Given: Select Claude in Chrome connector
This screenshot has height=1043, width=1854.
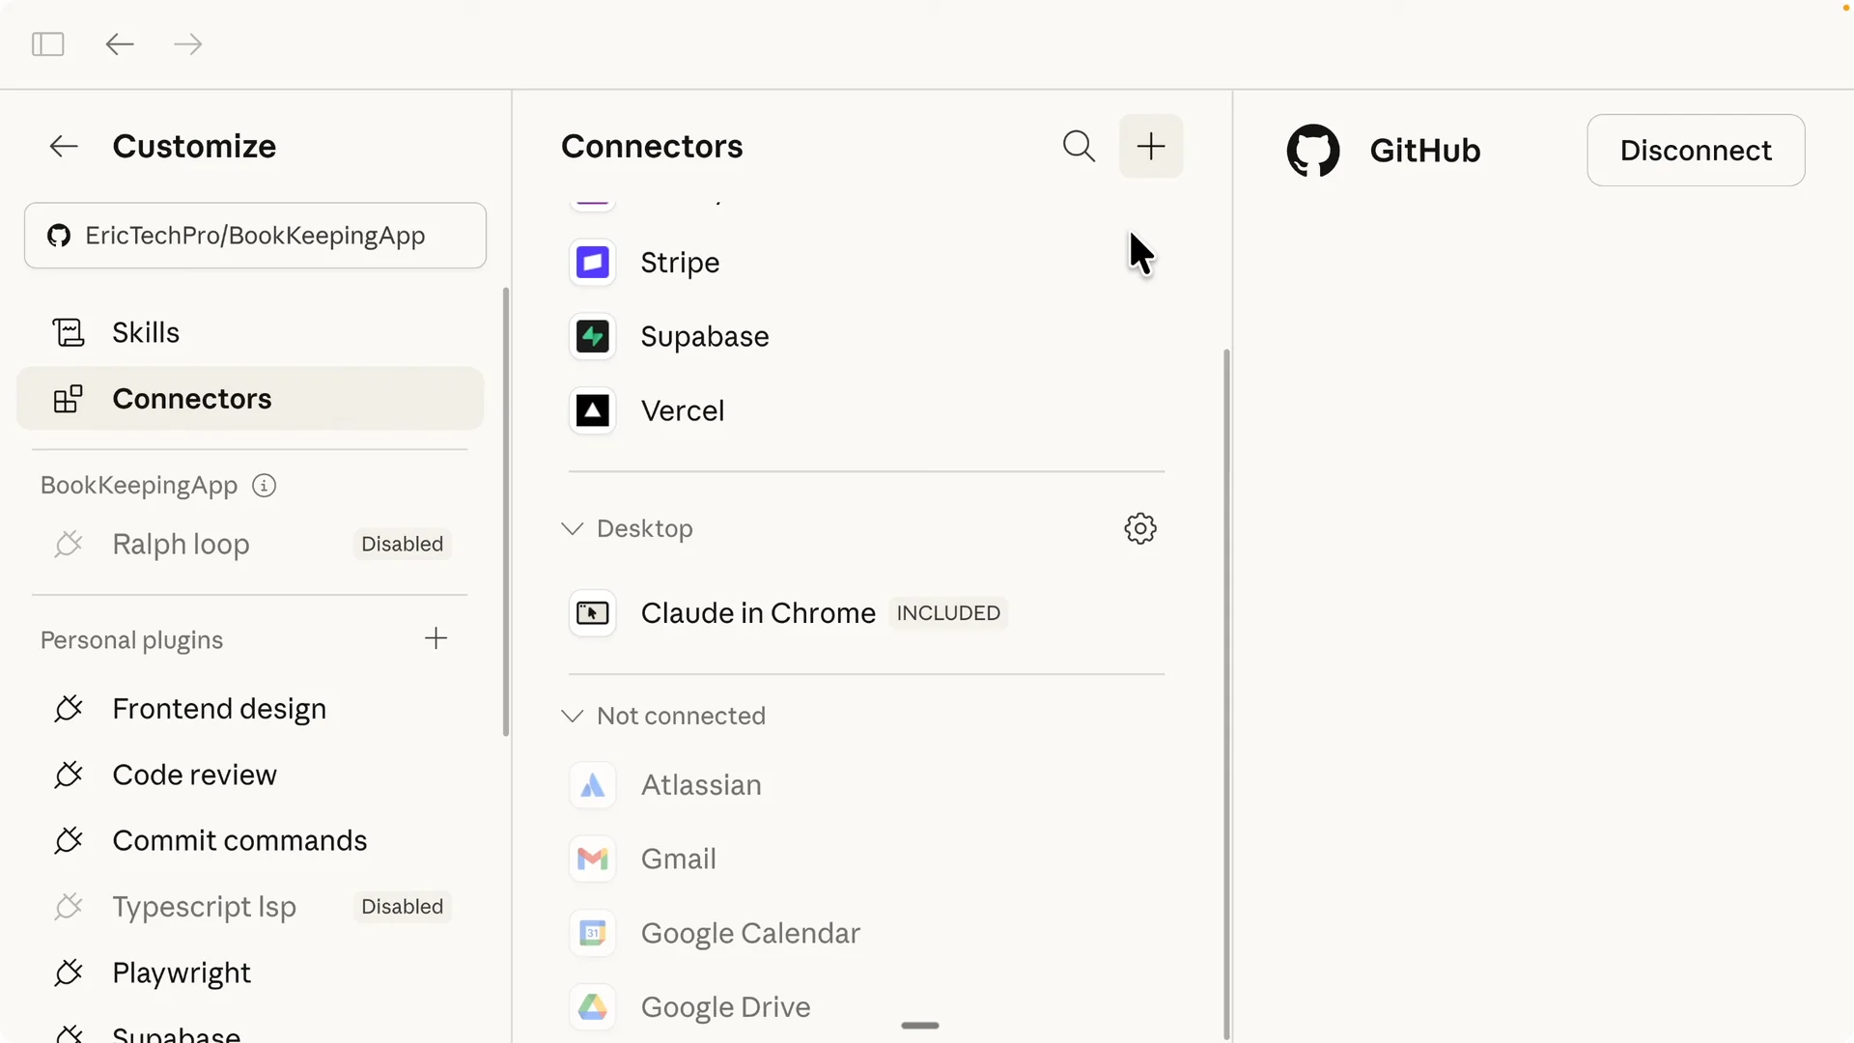Looking at the screenshot, I should pyautogui.click(x=866, y=613).
